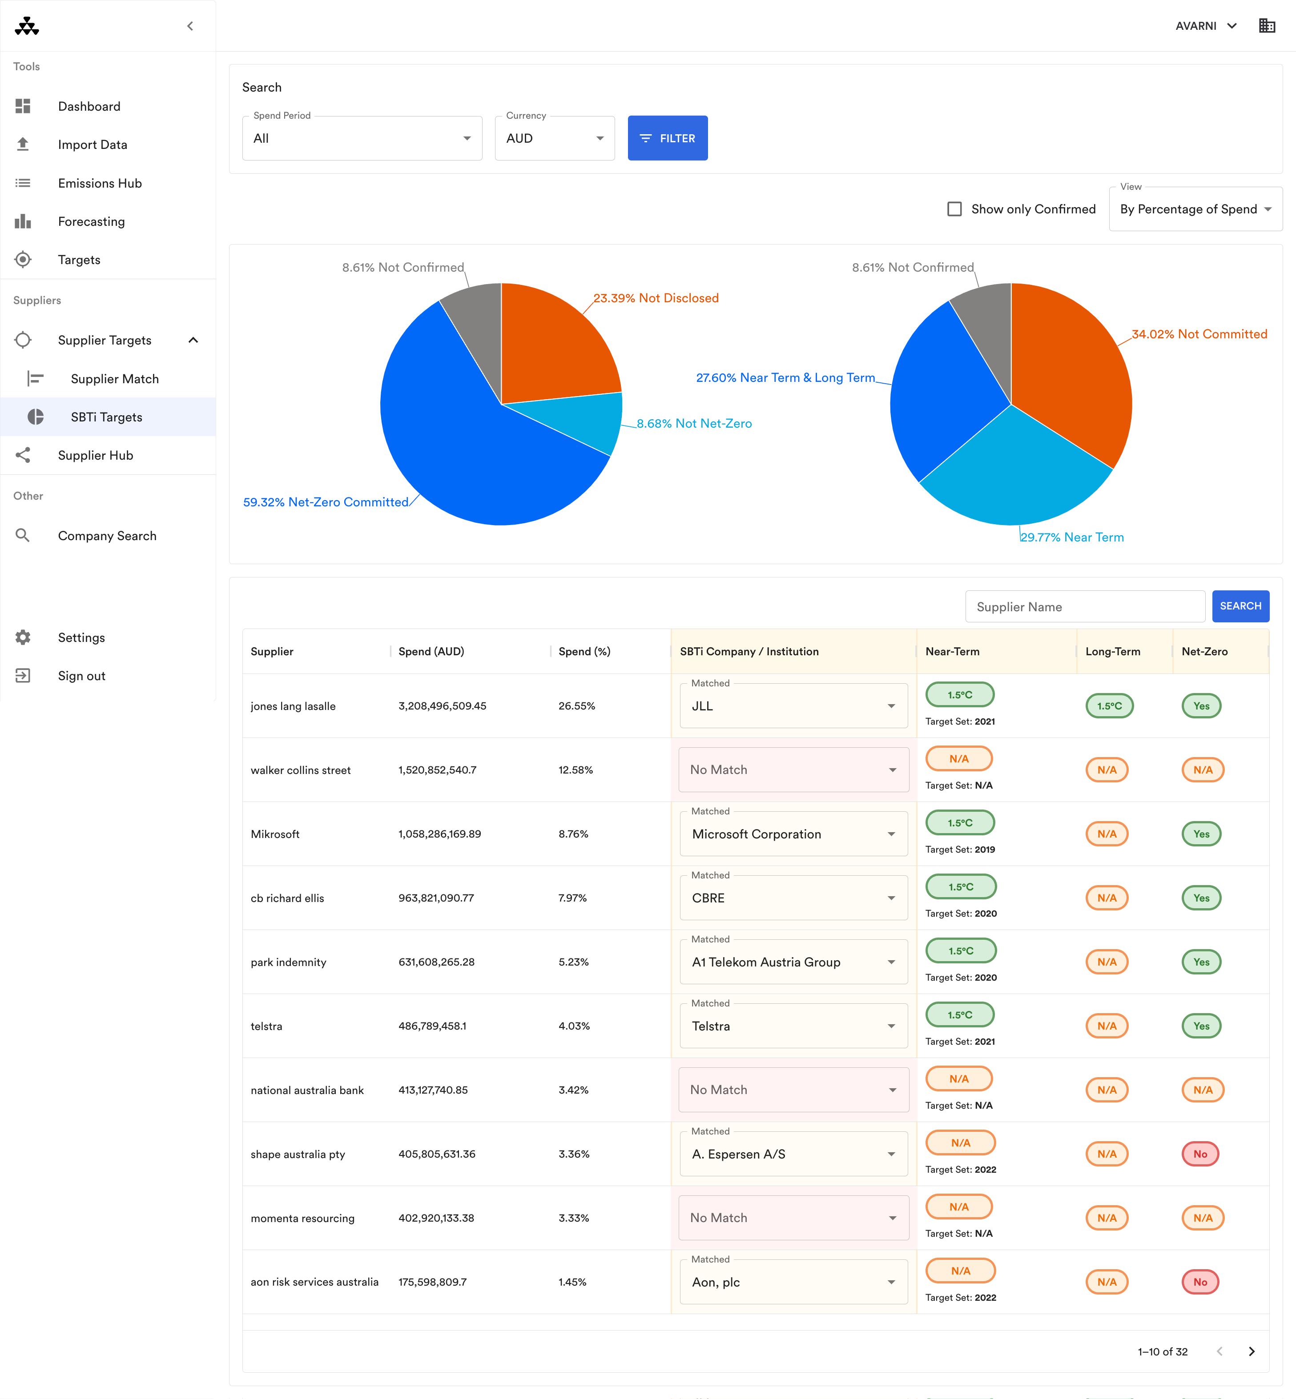
Task: Open the Spend Period dropdown
Action: tap(362, 138)
